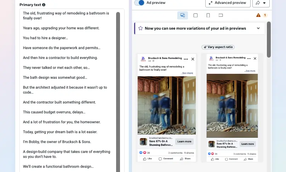Select the all-devices preview icon
The width and height of the screenshot is (286, 172).
coord(183,15)
